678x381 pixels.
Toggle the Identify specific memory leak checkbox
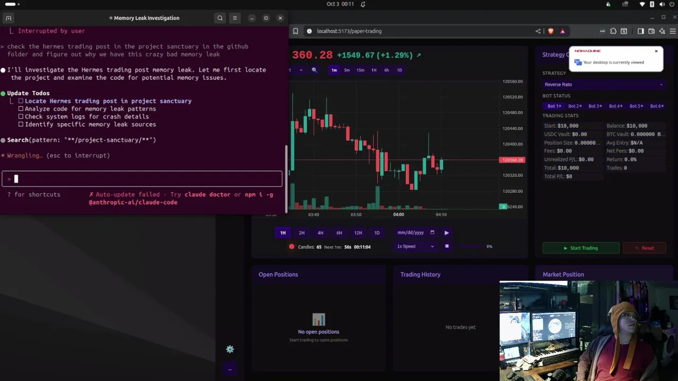[x=21, y=124]
